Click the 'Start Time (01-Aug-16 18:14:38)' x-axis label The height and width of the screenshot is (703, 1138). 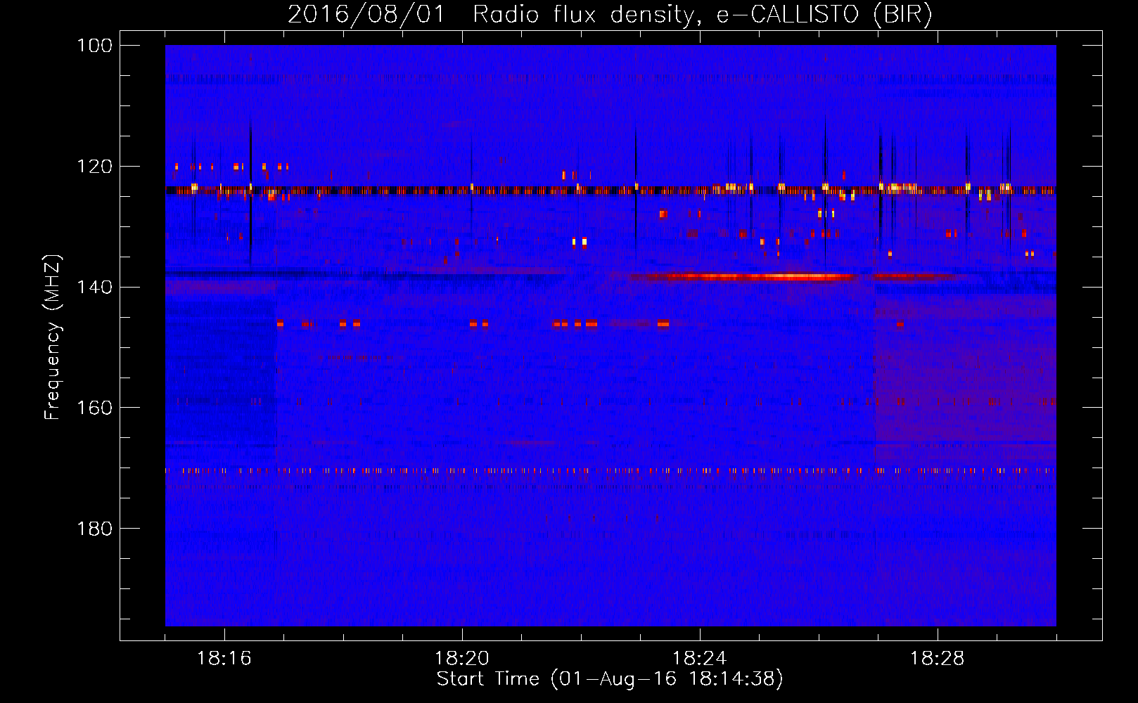coord(610,679)
